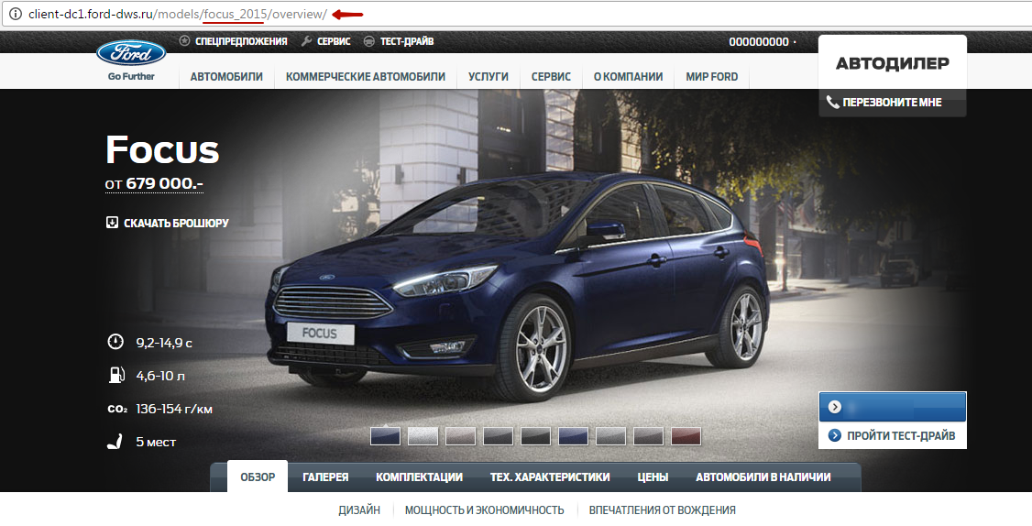Click the 136-154 г/км emissions value
The image size is (1032, 526).
(x=174, y=409)
